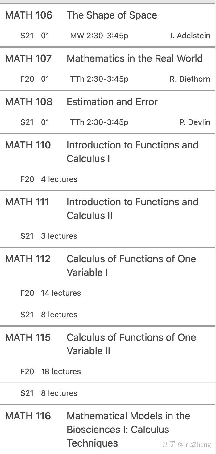Expand F20 4 lectures under MATH 110

pos(49,179)
